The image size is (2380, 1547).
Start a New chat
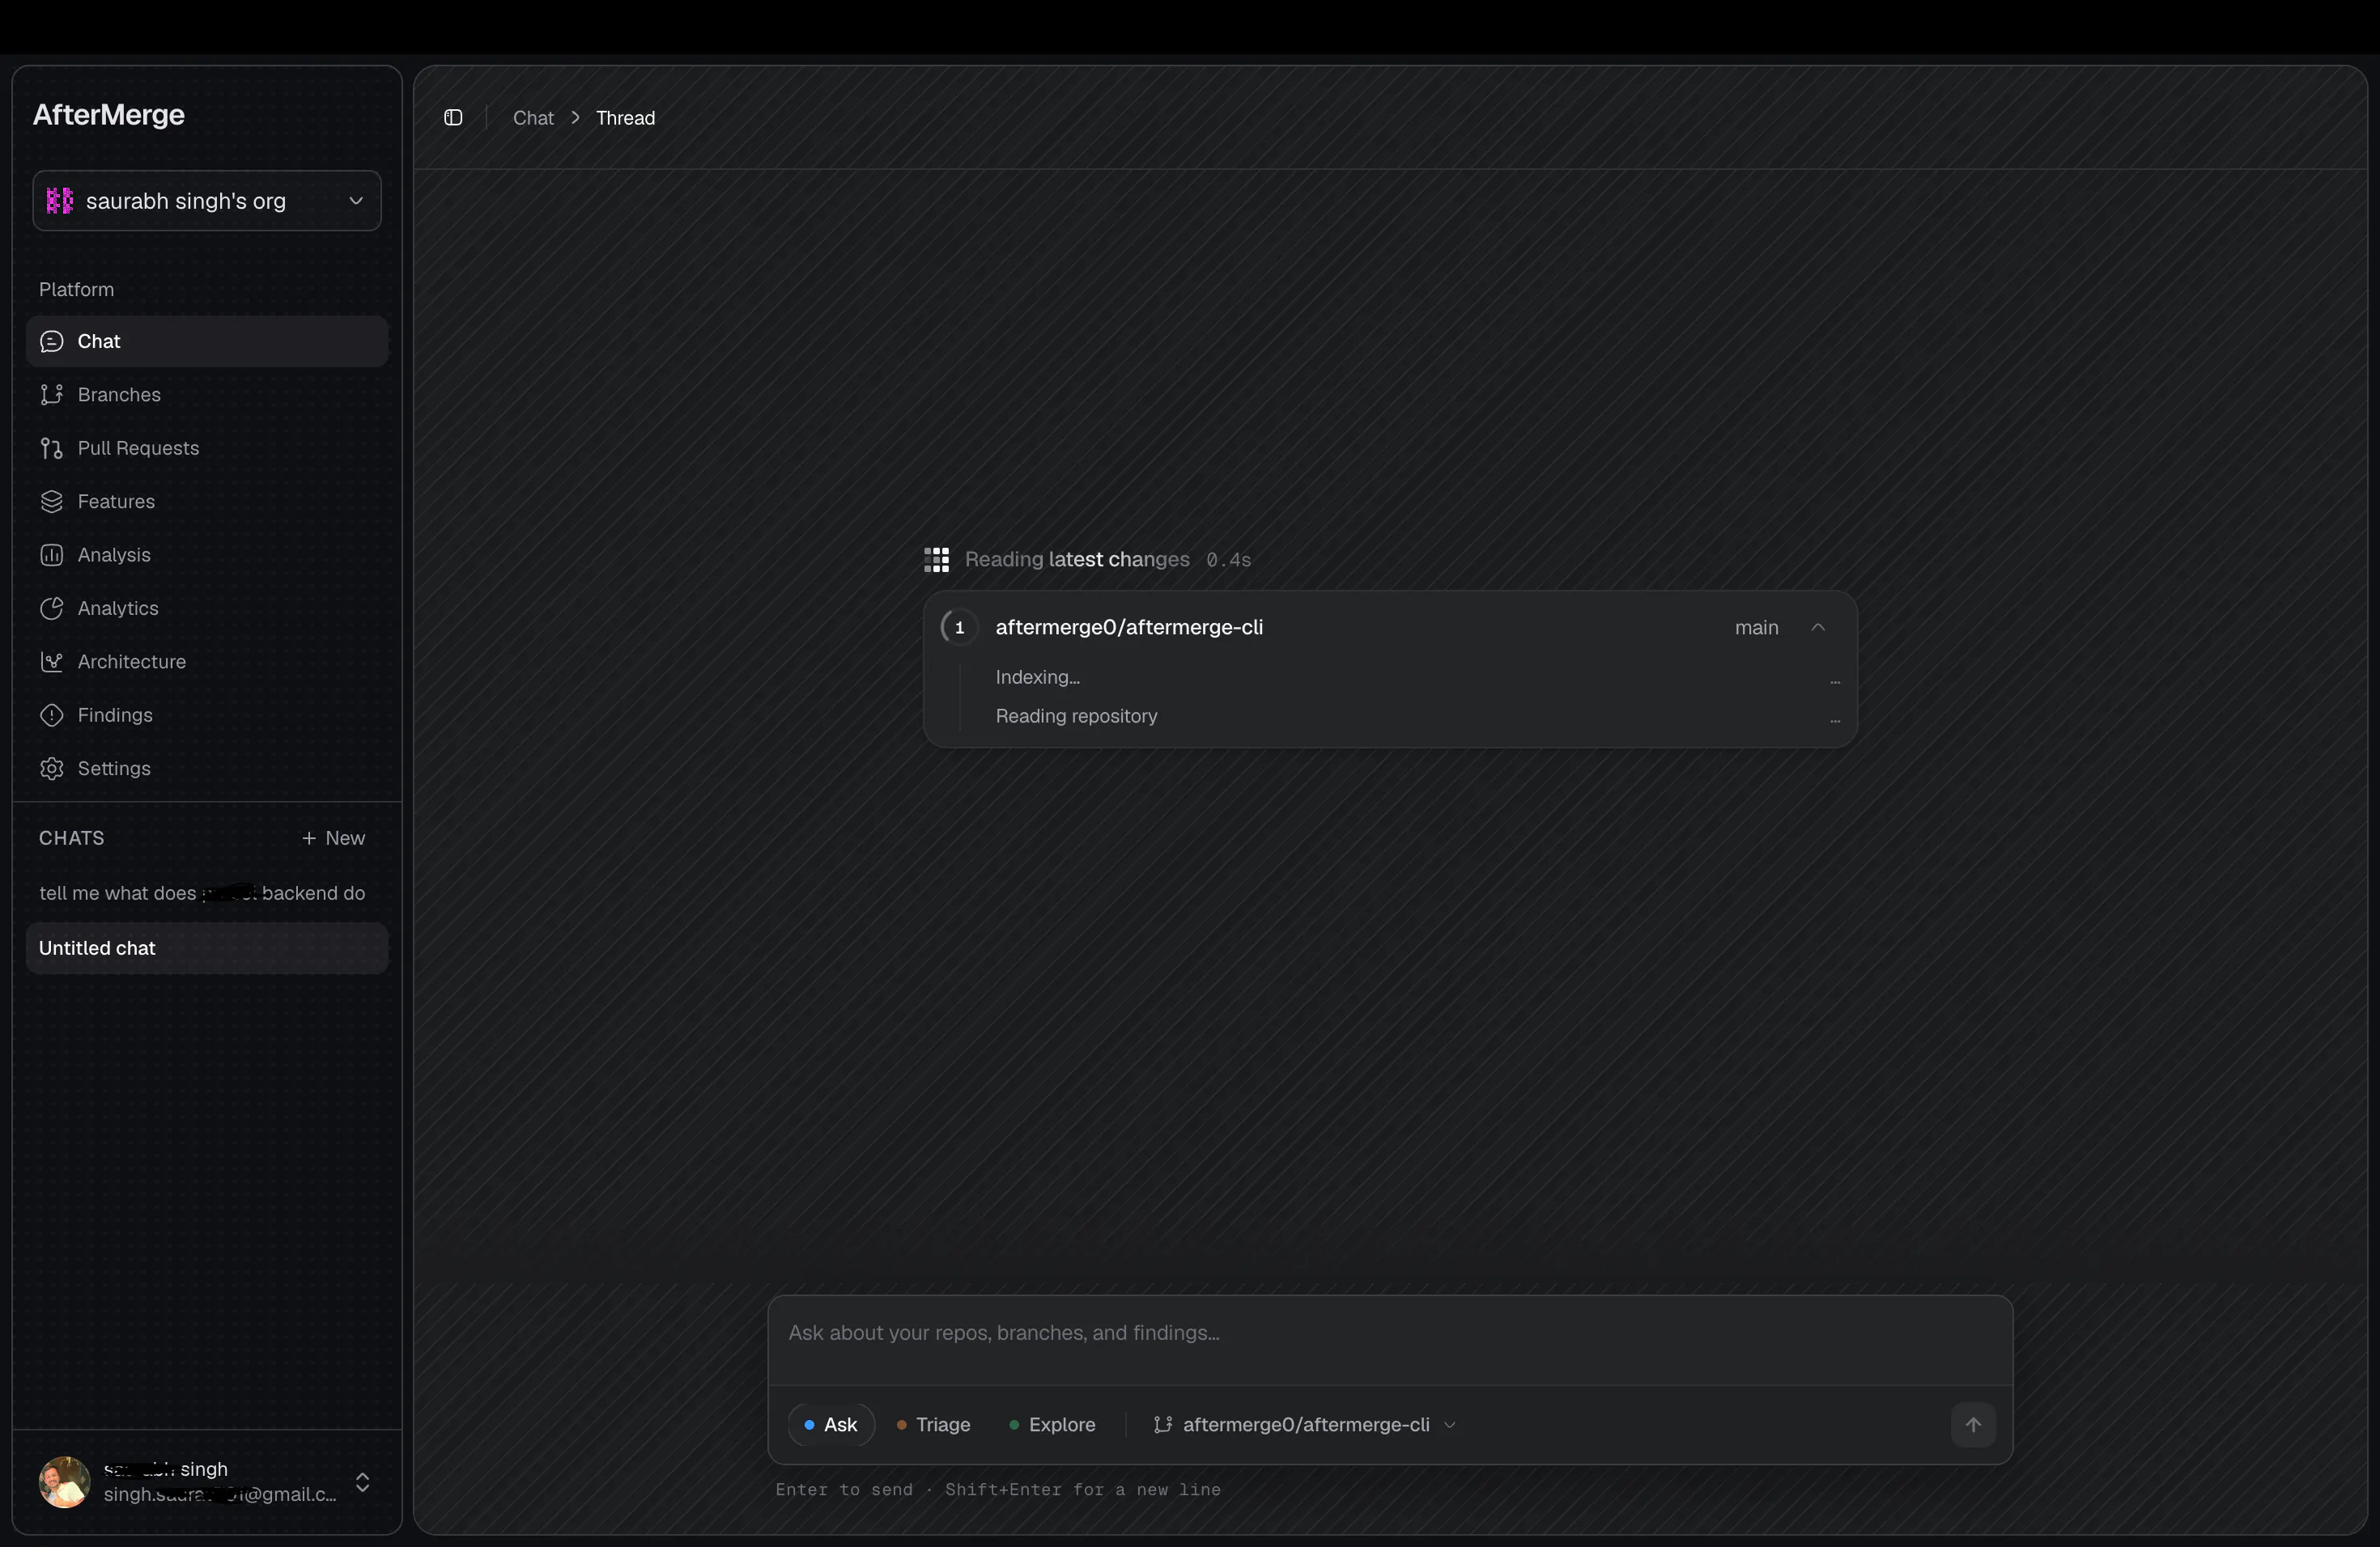click(334, 838)
